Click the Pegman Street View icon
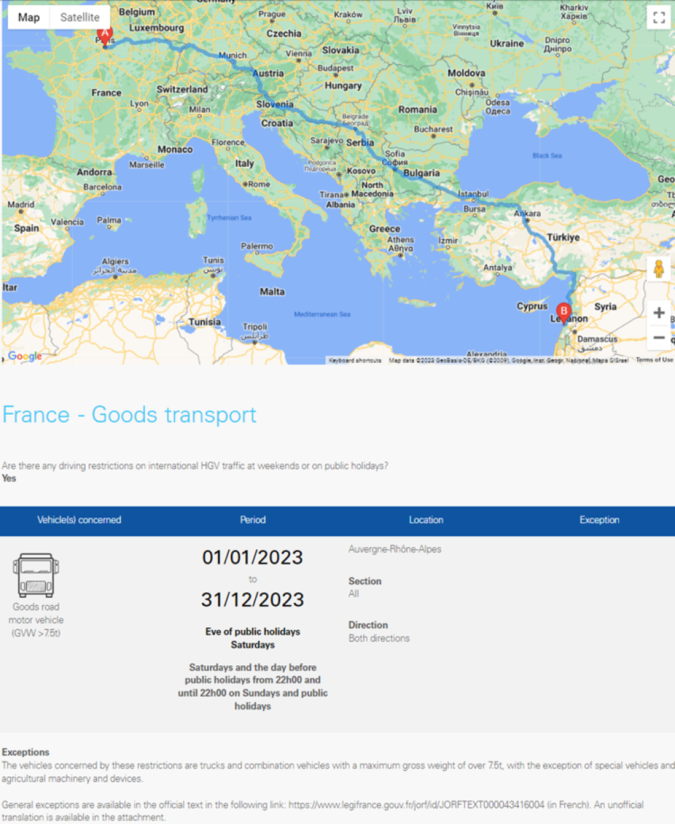Image resolution: width=675 pixels, height=824 pixels. pos(659,268)
